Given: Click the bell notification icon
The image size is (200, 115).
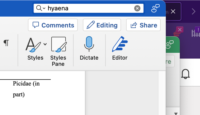Looking at the screenshot, I should (185, 74).
